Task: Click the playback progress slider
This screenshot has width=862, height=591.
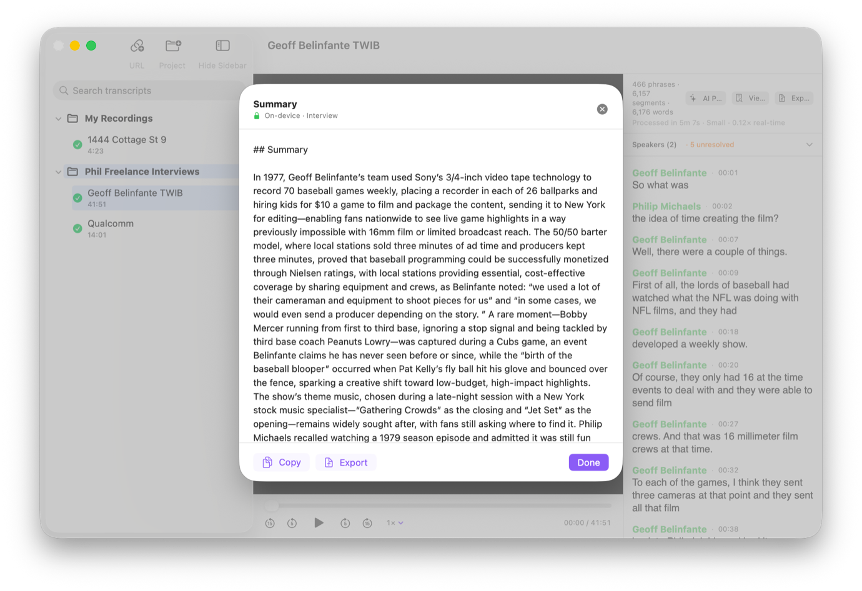Action: pos(438,506)
